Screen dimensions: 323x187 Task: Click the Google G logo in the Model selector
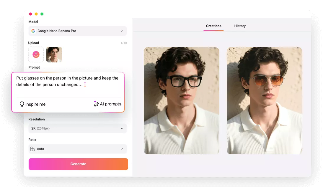(x=33, y=31)
